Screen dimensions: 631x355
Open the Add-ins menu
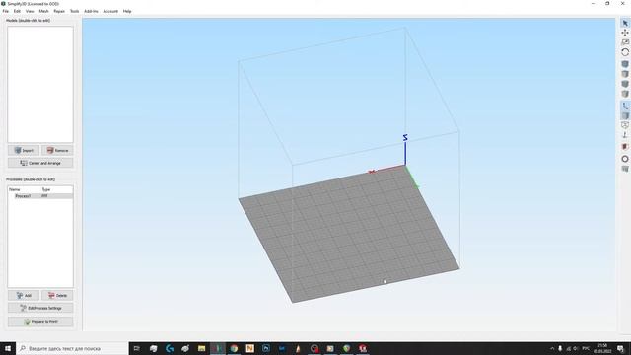coord(91,11)
